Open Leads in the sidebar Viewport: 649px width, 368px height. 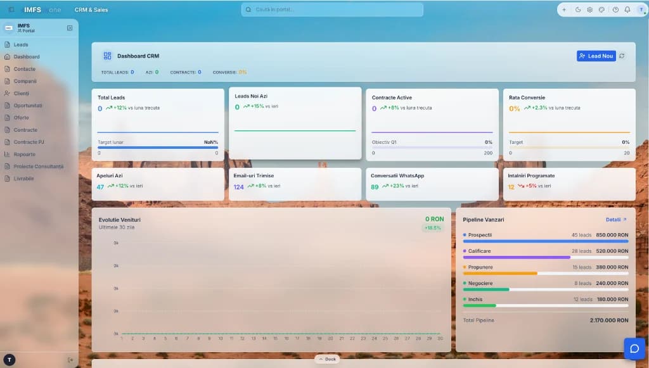21,45
